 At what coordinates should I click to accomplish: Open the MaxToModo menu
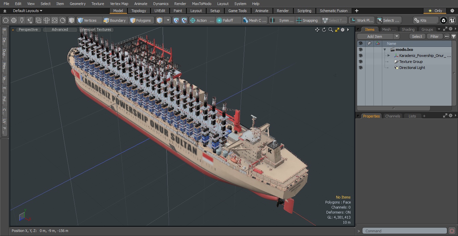(202, 4)
